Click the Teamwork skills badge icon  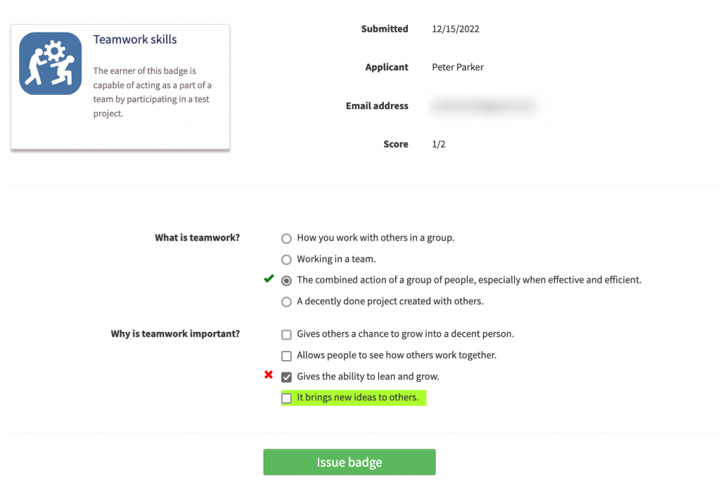pyautogui.click(x=50, y=63)
